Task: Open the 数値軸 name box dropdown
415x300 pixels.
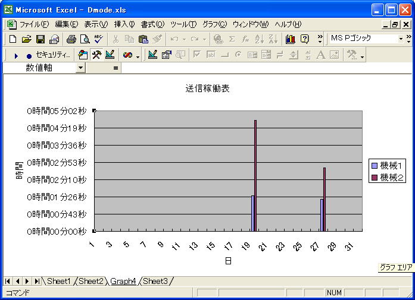Action: tap(80, 68)
